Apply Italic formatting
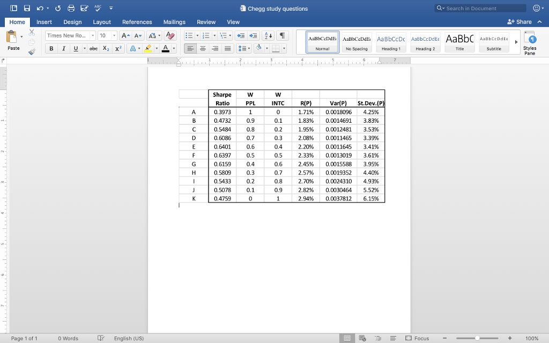Screen dimensions: 549x343 click(x=64, y=48)
